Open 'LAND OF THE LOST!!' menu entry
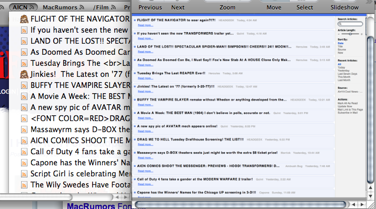 click(x=70, y=41)
